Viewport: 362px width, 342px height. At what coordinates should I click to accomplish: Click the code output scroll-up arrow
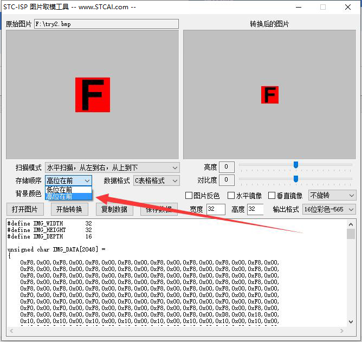(x=351, y=224)
